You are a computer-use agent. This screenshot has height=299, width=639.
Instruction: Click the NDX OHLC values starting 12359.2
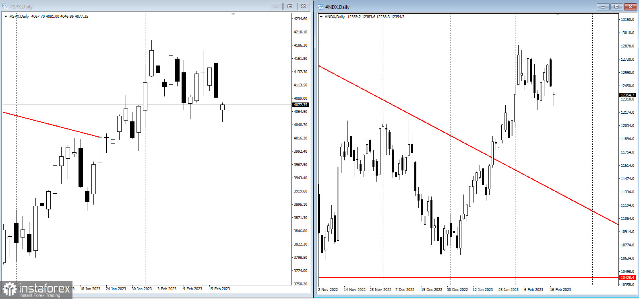coord(376,17)
